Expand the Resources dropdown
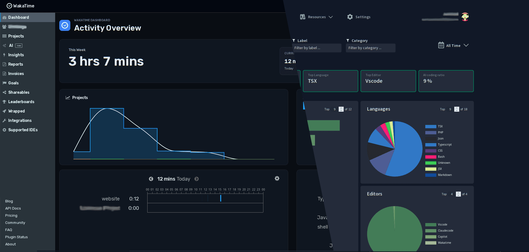The height and width of the screenshot is (252, 529). tap(316, 17)
